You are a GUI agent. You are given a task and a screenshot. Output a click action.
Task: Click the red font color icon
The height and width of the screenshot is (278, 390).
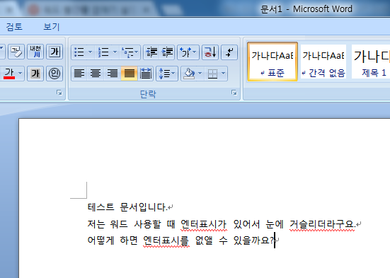coord(9,74)
